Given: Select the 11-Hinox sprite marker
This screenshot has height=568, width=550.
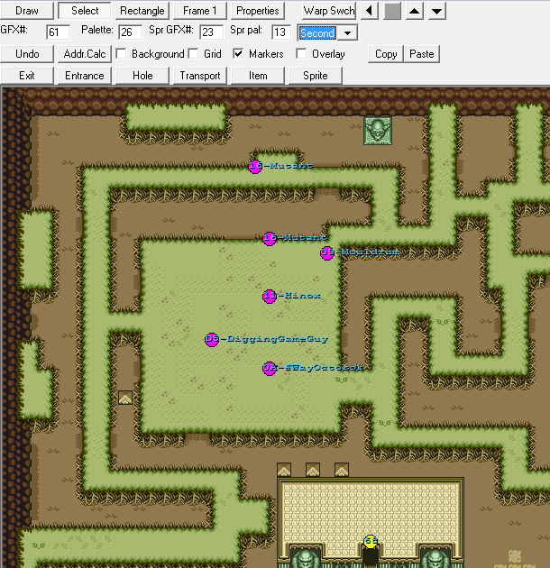Looking at the screenshot, I should pos(270,297).
